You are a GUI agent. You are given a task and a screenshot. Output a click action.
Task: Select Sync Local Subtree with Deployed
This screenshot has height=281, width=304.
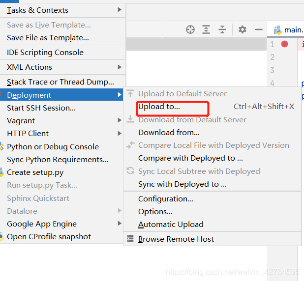point(213,171)
